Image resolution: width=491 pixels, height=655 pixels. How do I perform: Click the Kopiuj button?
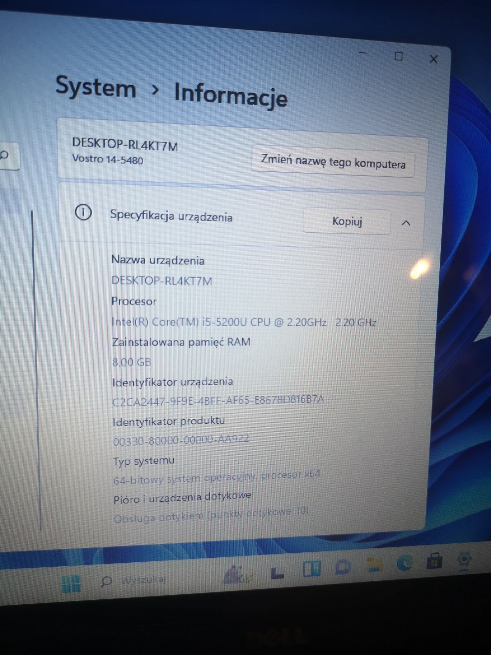point(347,221)
